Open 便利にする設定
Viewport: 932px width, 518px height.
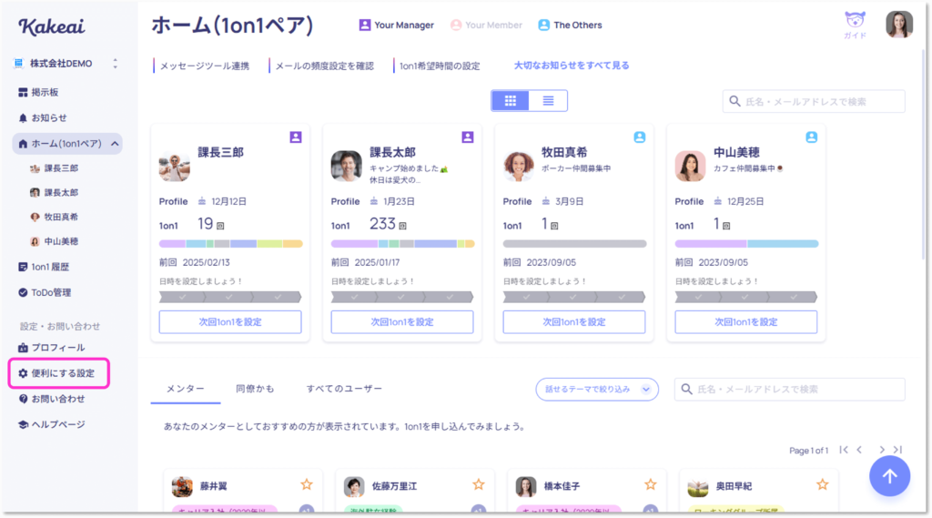59,373
